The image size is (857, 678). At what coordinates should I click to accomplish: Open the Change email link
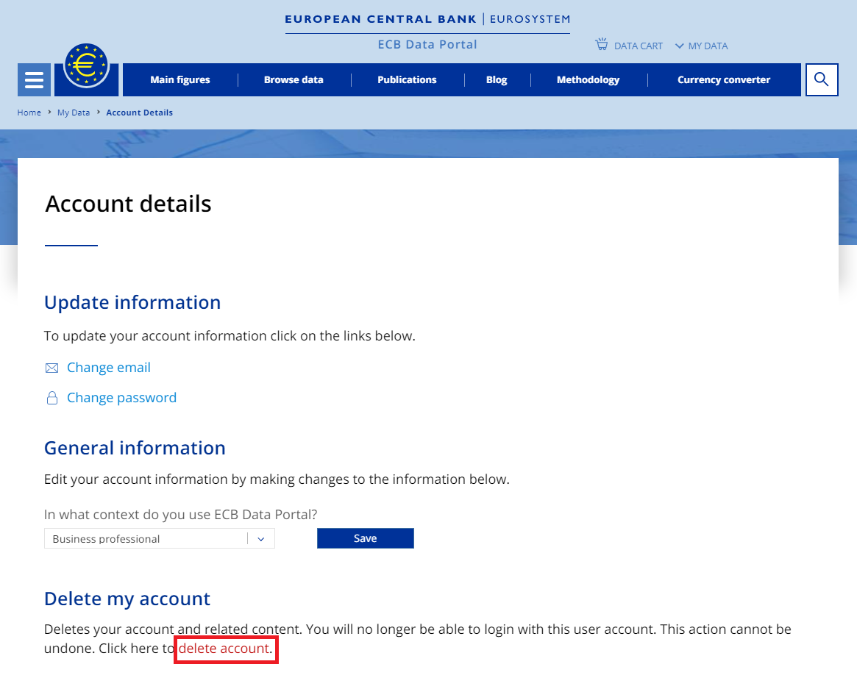pos(108,367)
